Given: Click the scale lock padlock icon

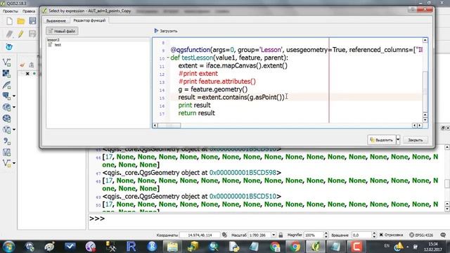Looking at the screenshot, I should tap(281, 235).
